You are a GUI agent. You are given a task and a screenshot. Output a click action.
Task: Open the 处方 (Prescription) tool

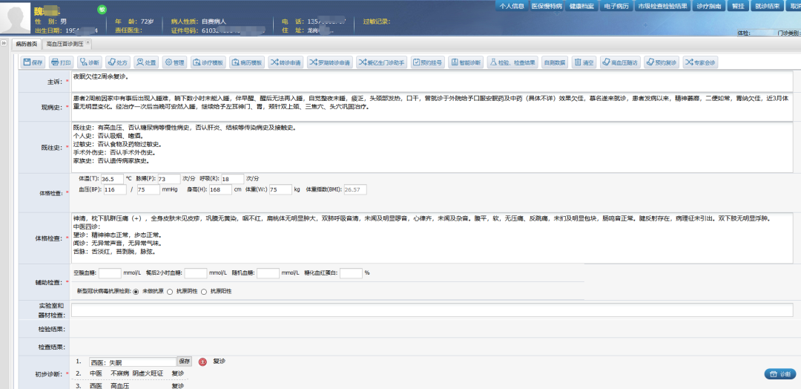118,62
